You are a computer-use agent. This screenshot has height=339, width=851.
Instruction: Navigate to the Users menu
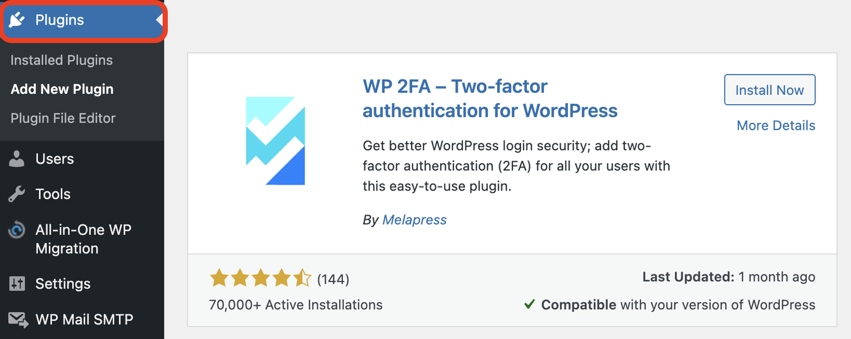pyautogui.click(x=55, y=158)
